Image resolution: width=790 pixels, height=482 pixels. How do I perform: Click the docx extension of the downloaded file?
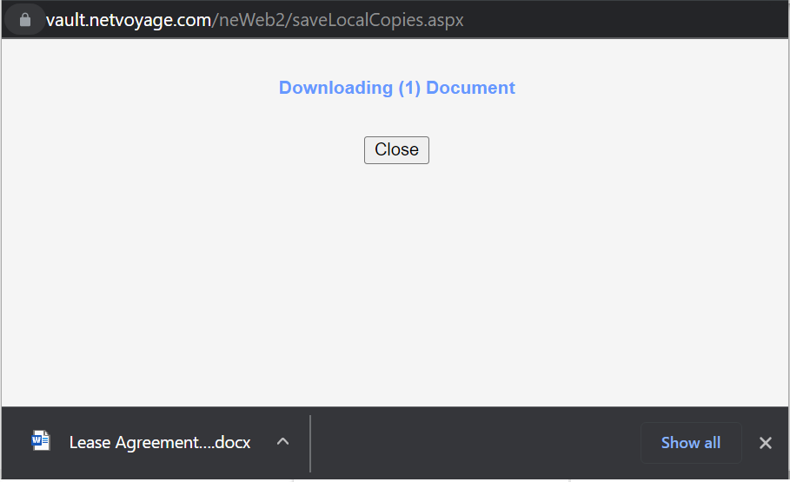[233, 442]
